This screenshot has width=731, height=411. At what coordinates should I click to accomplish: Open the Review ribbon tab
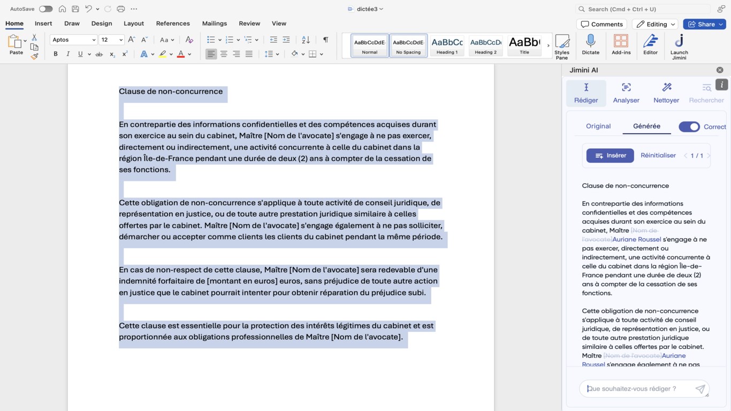249,24
